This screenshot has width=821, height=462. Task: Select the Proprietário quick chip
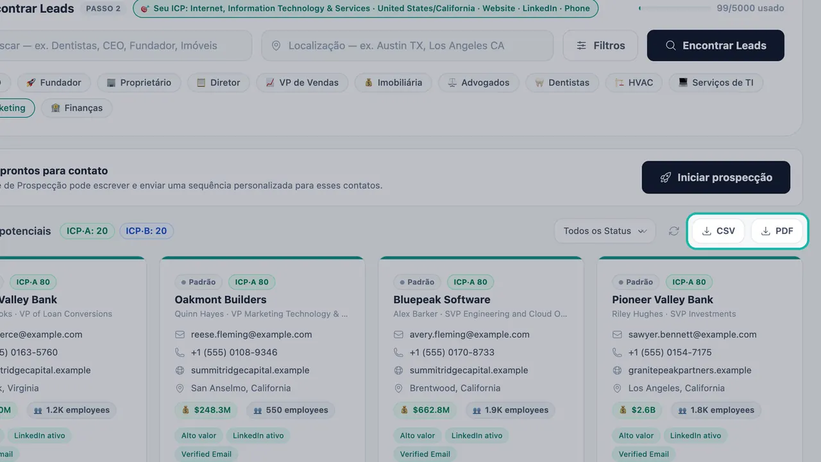coord(139,83)
